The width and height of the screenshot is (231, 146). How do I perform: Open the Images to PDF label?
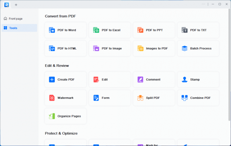(x=157, y=48)
